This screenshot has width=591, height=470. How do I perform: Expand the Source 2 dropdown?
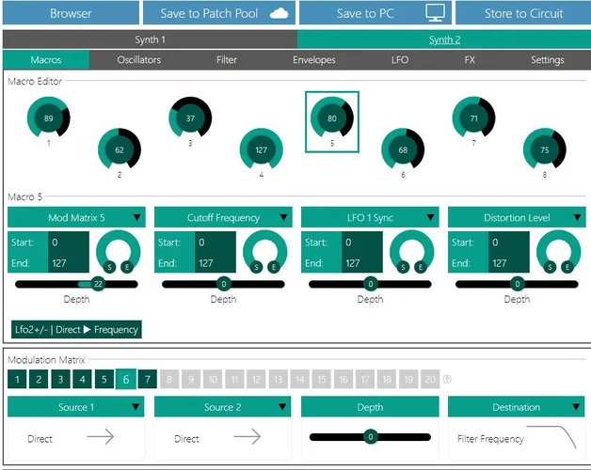point(223,407)
